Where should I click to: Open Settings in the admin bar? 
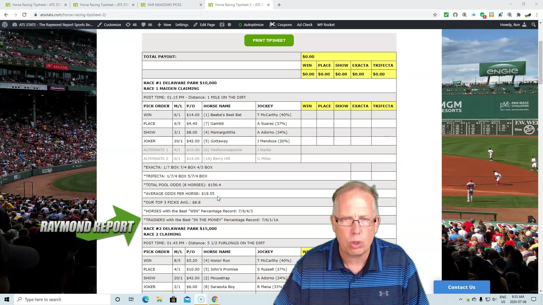tap(182, 25)
